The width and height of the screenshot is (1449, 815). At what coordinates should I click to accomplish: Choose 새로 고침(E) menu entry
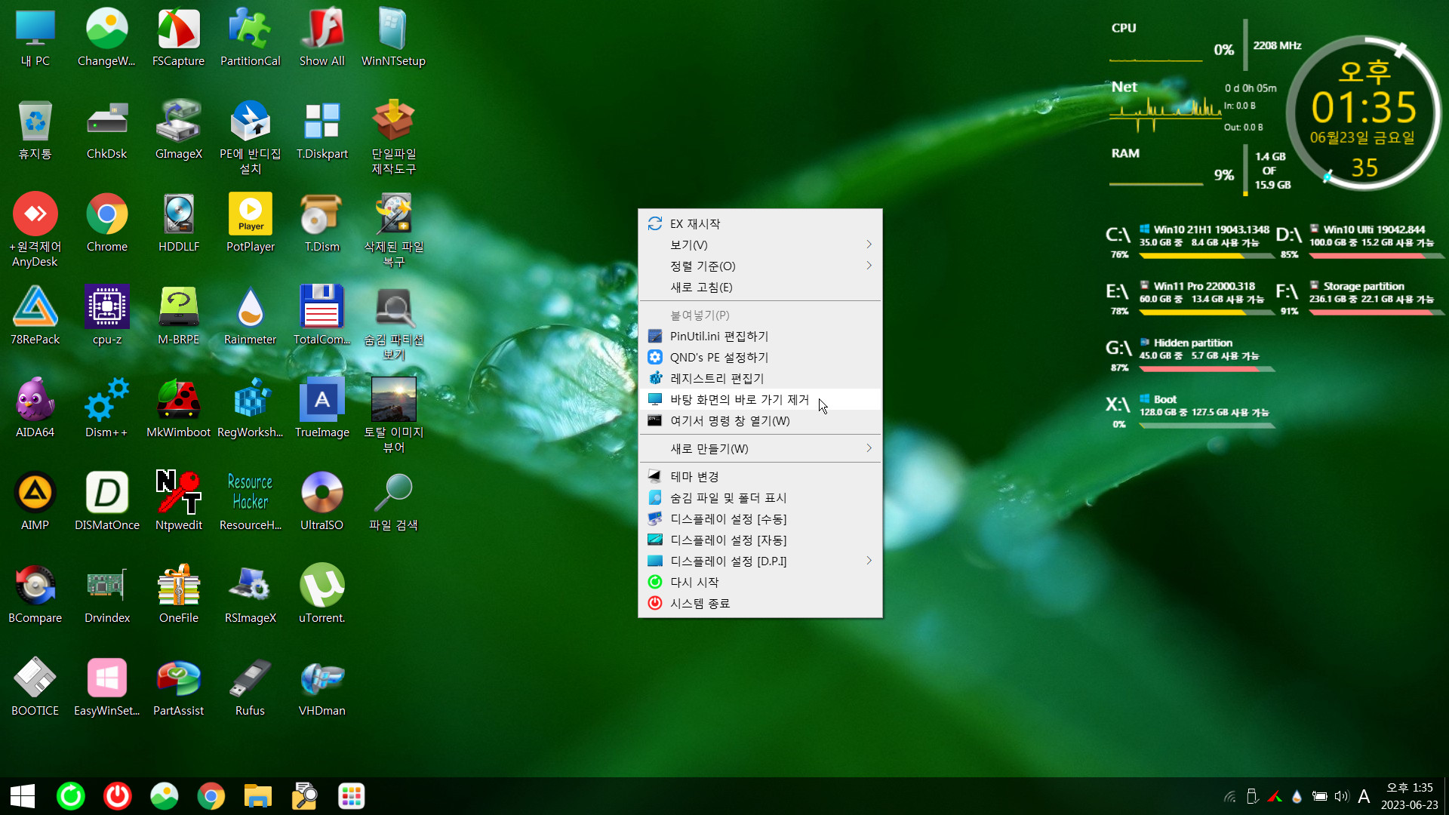pyautogui.click(x=760, y=287)
